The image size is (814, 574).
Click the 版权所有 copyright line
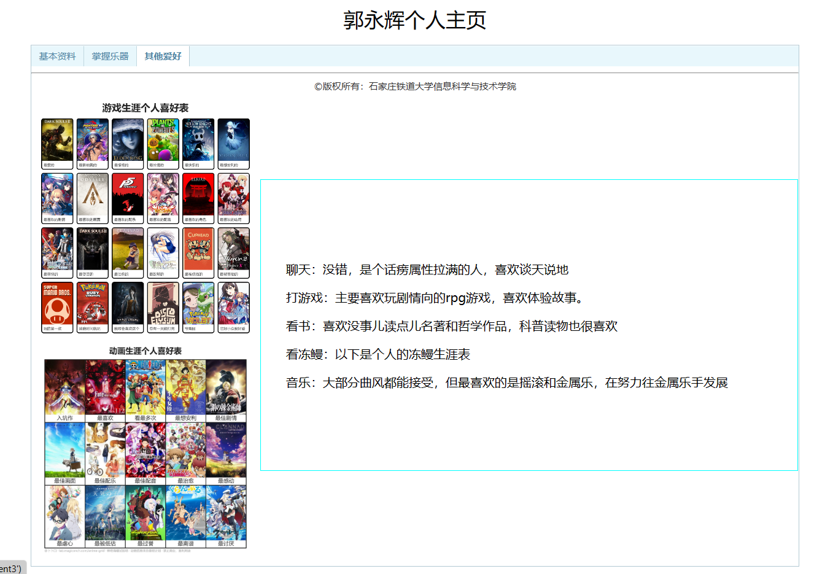point(415,87)
